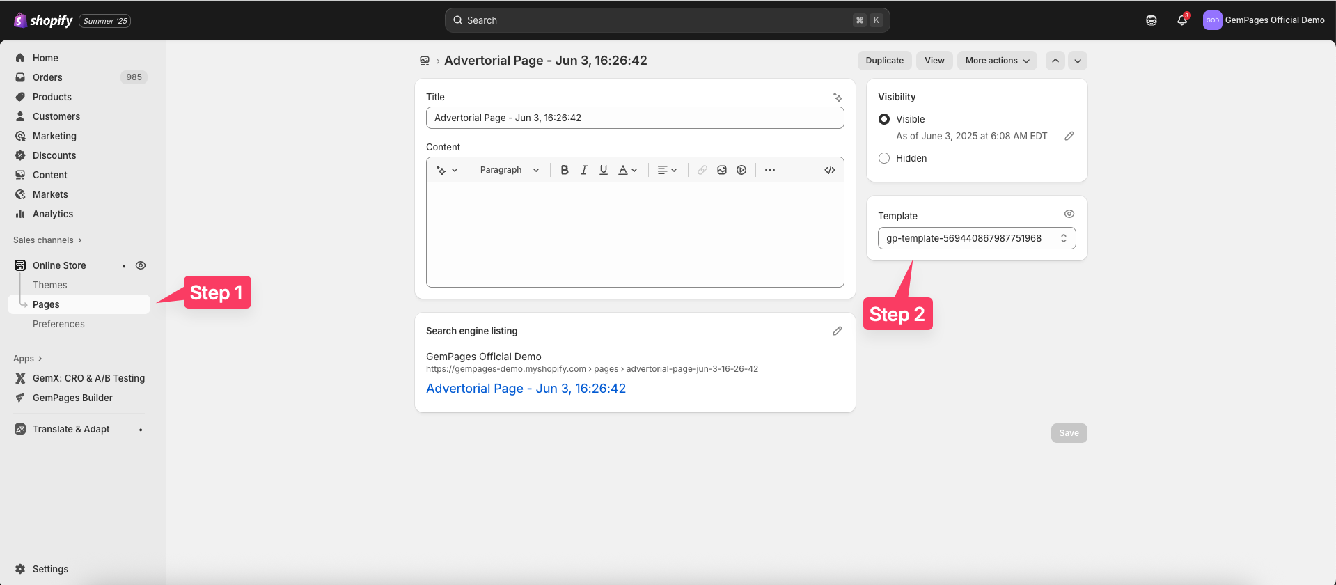
Task: Click Advertorial Page listing title link
Action: point(526,389)
